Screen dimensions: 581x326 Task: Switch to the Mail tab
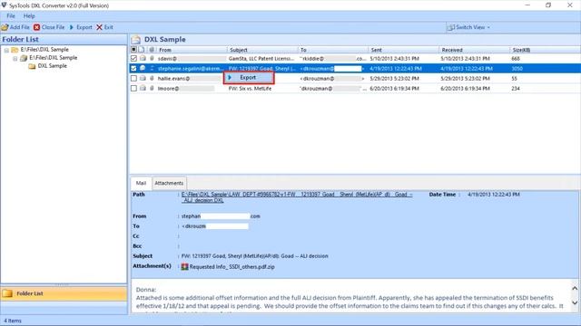tap(141, 183)
